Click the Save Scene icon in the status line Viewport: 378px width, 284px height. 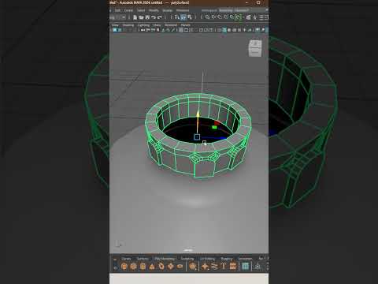click(x=147, y=17)
